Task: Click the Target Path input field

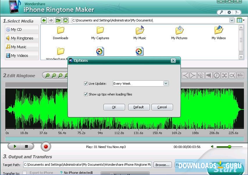Action: [x=88, y=165]
